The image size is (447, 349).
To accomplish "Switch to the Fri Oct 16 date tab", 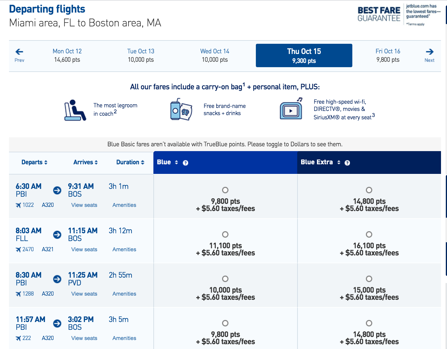I will pyautogui.click(x=388, y=55).
